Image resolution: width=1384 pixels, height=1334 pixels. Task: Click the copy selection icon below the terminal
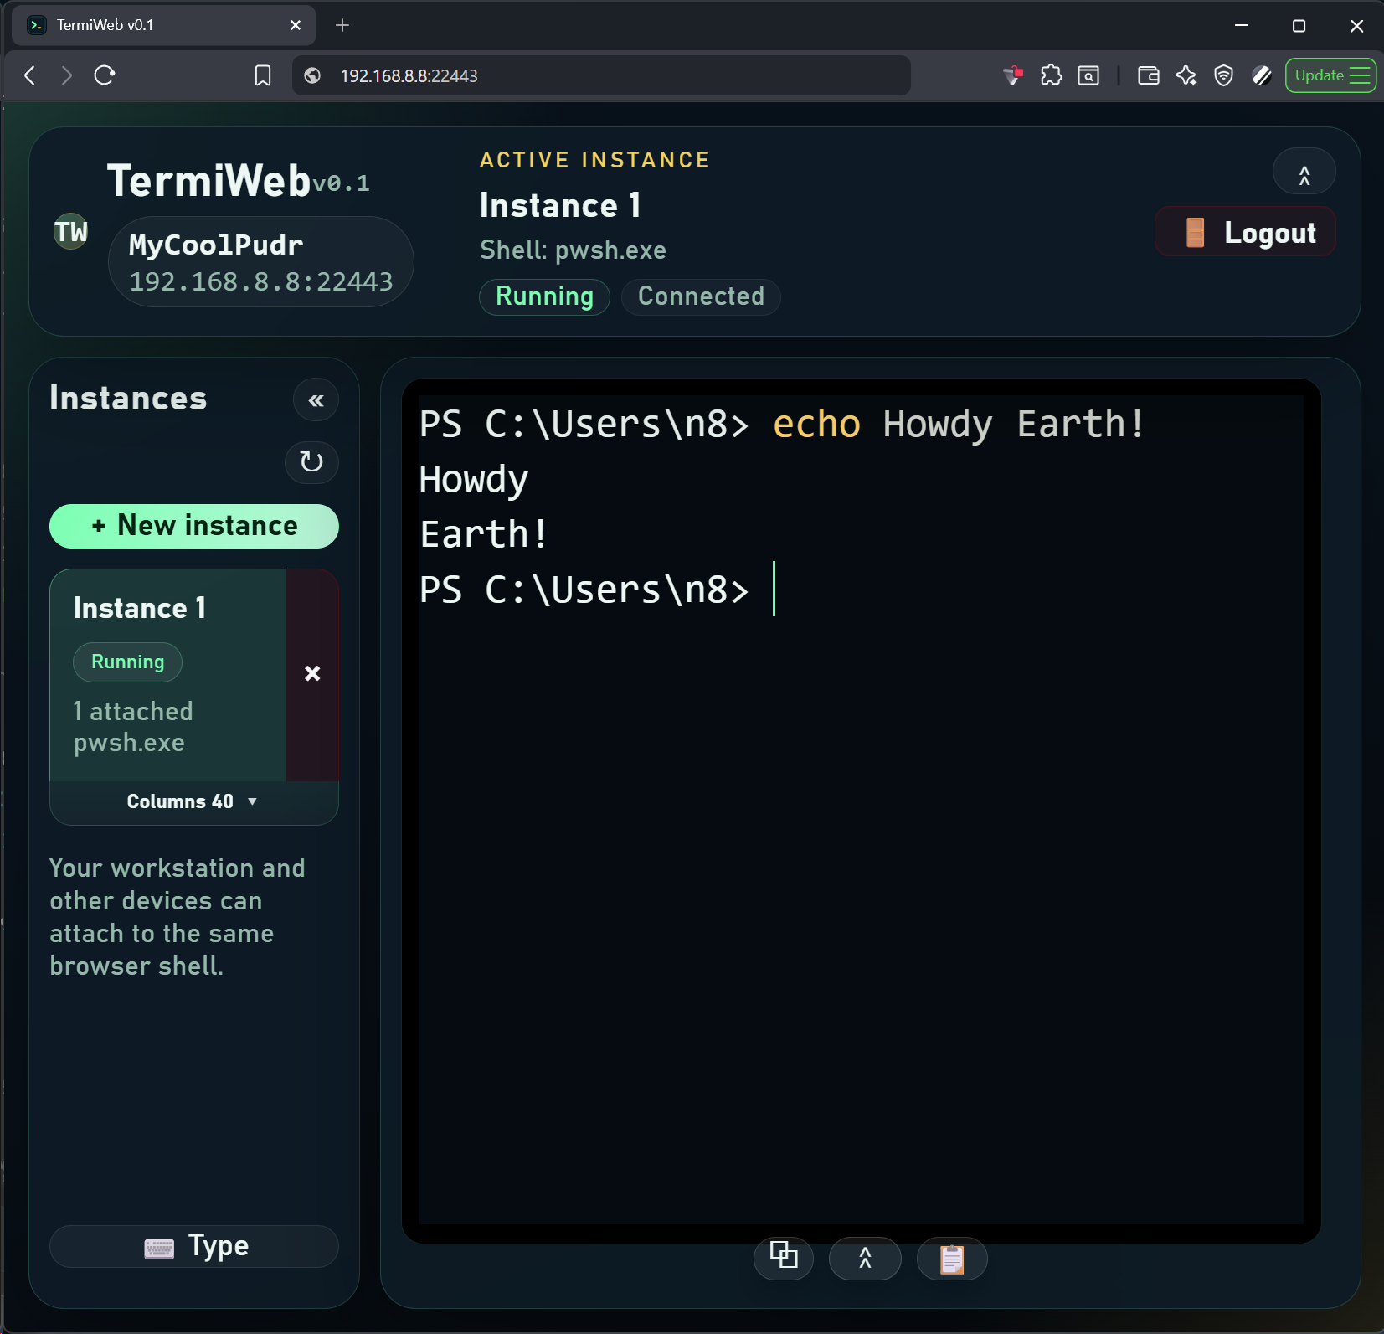click(x=784, y=1258)
